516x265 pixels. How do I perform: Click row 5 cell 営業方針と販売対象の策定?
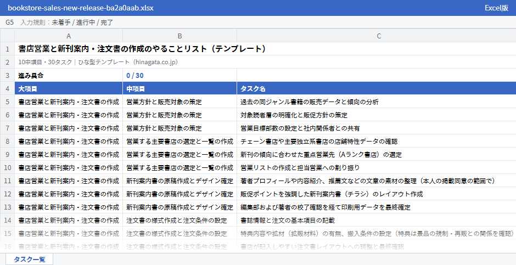click(x=180, y=102)
